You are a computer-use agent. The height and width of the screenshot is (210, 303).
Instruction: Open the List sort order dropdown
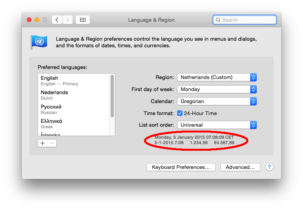(217, 125)
